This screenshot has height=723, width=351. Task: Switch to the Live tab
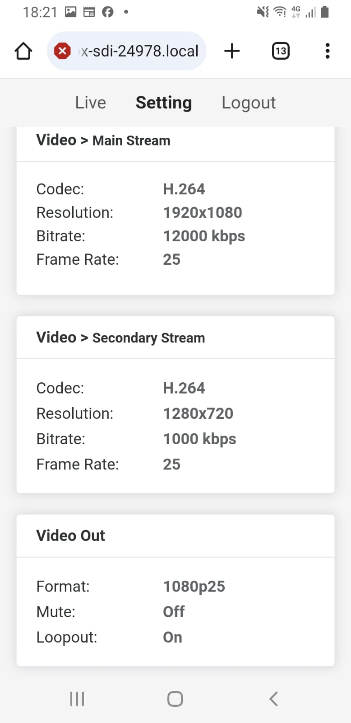[91, 103]
